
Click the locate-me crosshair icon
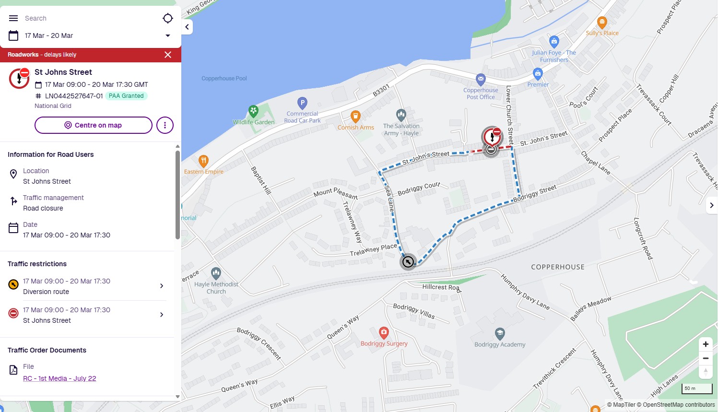[x=167, y=18]
